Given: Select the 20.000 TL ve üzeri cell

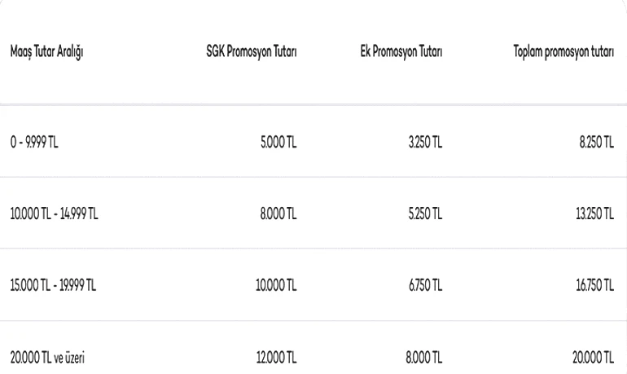Looking at the screenshot, I should 47,358.
